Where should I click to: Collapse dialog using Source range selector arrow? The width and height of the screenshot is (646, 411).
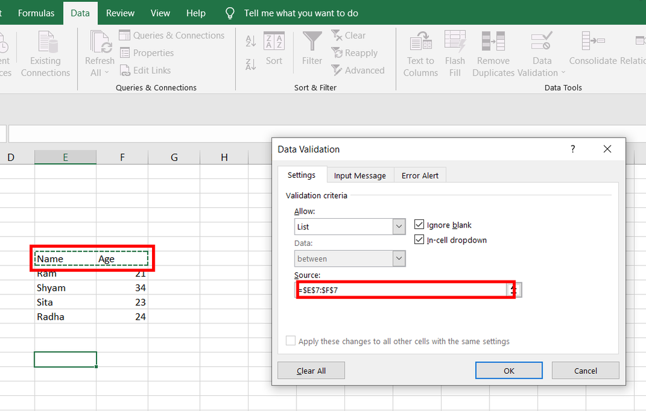(515, 290)
